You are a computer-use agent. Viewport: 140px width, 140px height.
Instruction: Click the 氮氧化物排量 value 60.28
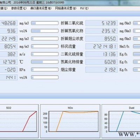point(101,62)
